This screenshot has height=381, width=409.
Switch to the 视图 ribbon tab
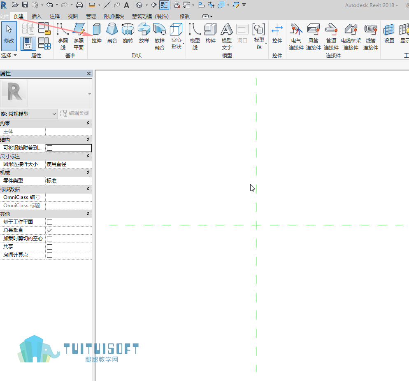[x=73, y=16]
